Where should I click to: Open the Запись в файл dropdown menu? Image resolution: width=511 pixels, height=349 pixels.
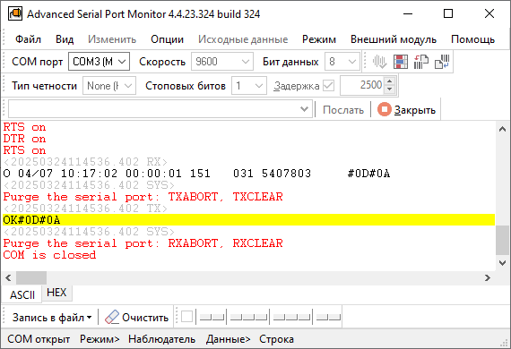point(52,318)
